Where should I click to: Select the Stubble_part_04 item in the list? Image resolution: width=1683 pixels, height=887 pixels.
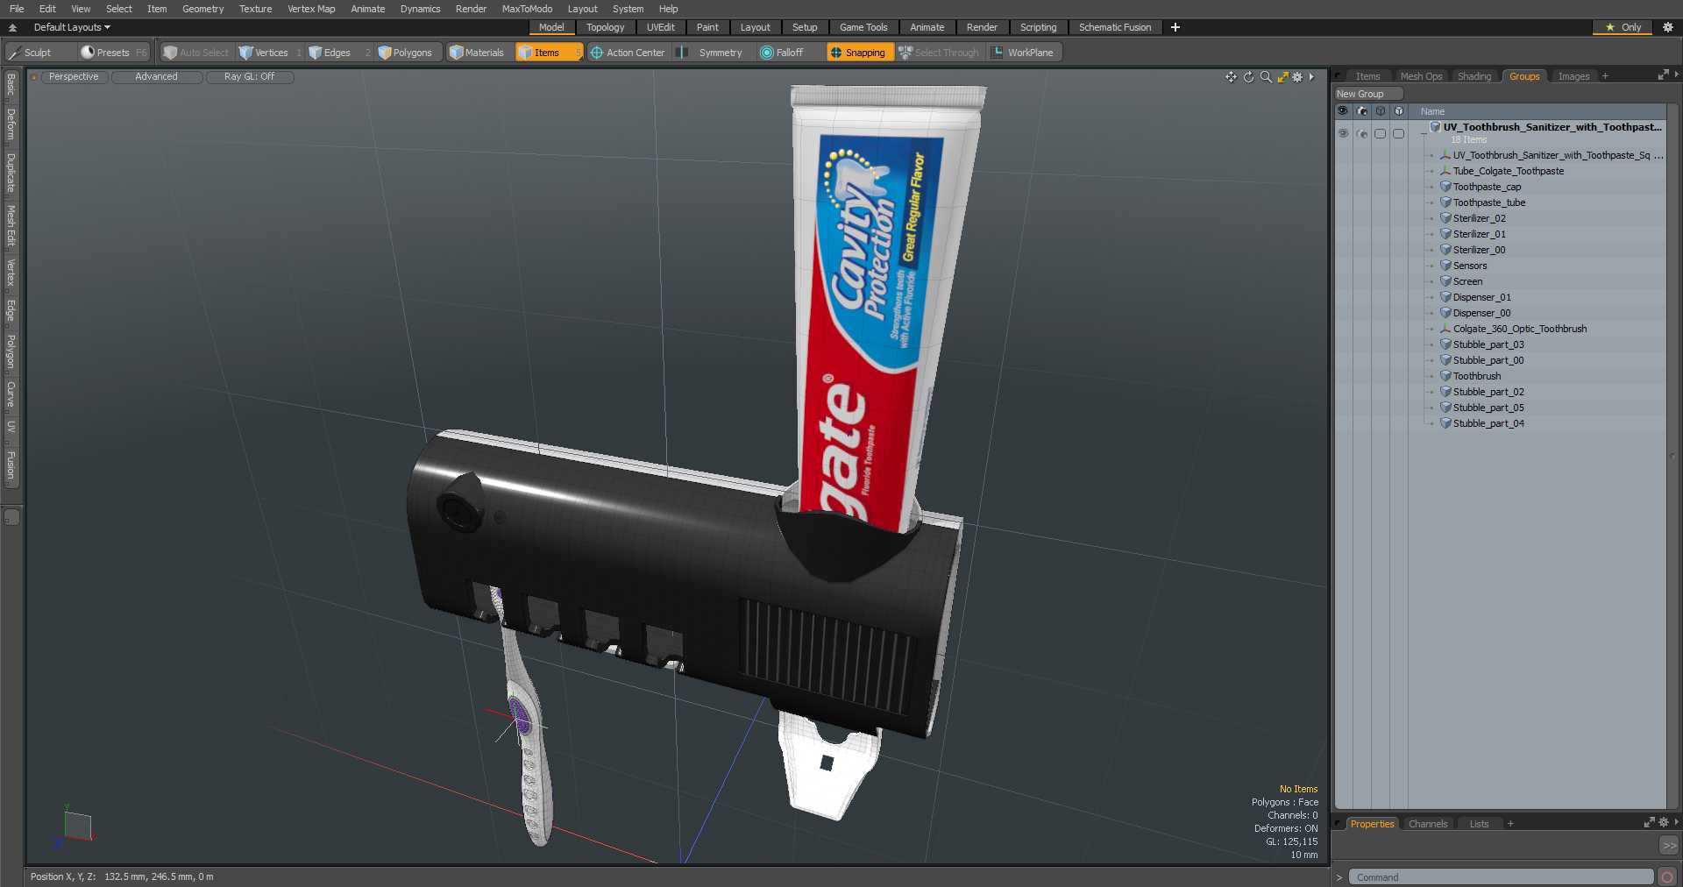1488,423
